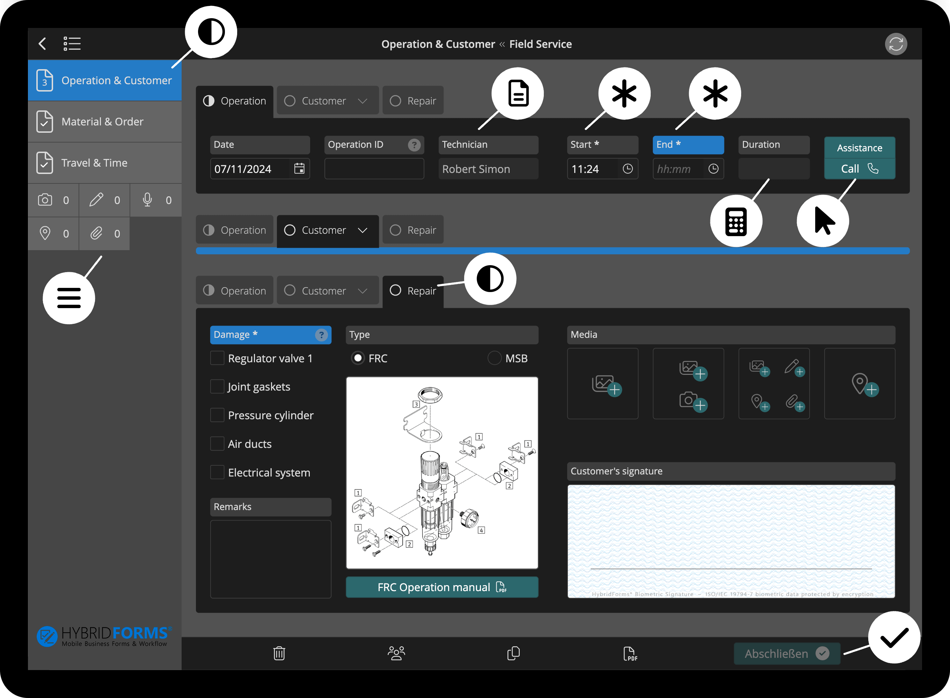
Task: Select the Operation tab in middle row
Action: pyautogui.click(x=234, y=230)
